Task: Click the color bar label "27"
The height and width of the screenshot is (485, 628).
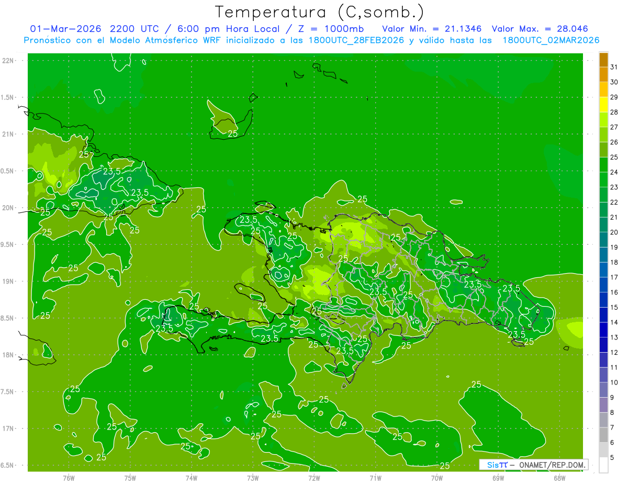Action: [x=614, y=127]
